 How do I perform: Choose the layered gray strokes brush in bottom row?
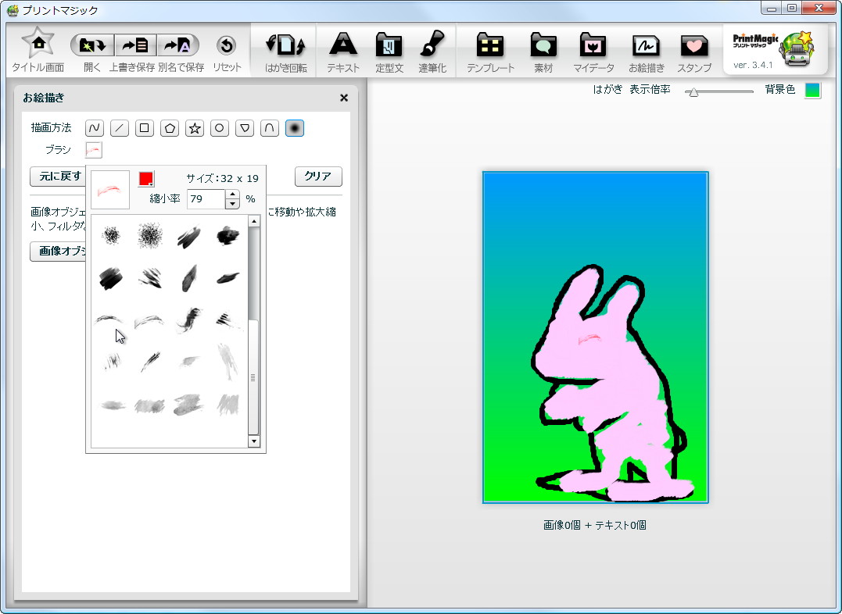pyautogui.click(x=188, y=405)
